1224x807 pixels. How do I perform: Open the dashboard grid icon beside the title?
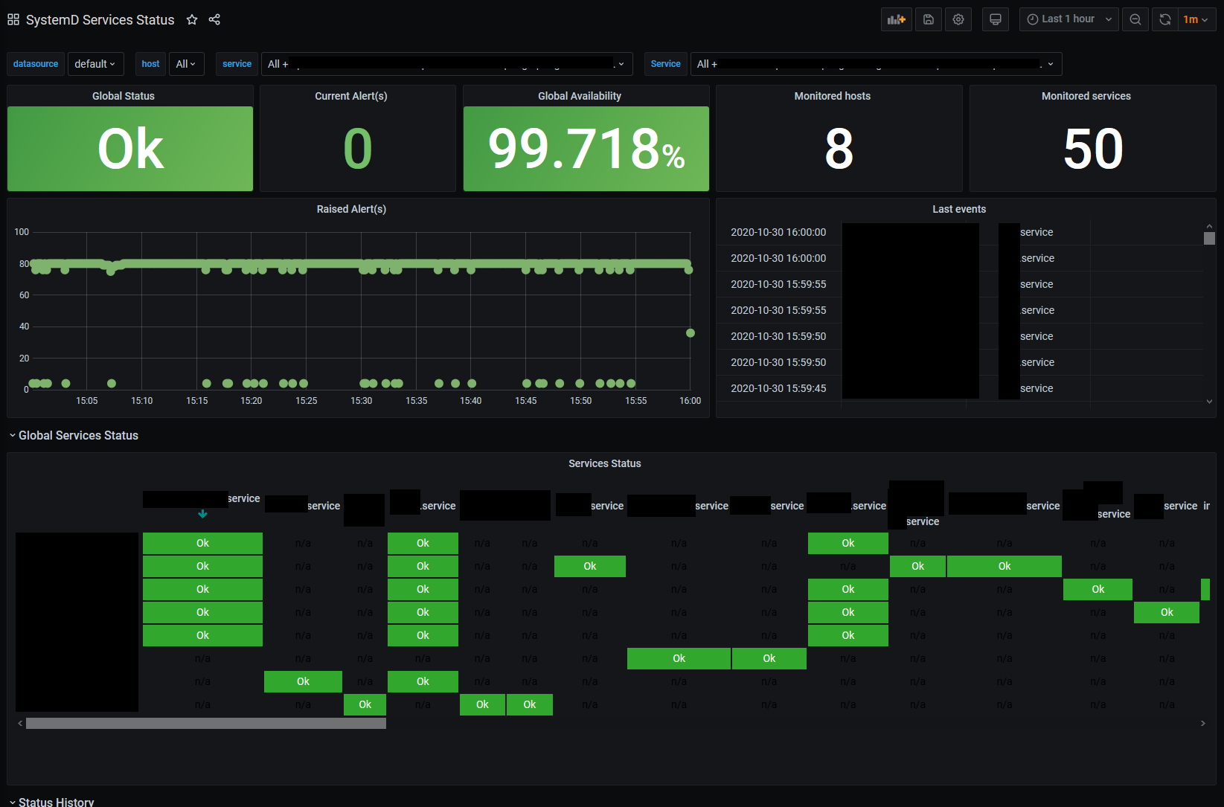(x=13, y=19)
